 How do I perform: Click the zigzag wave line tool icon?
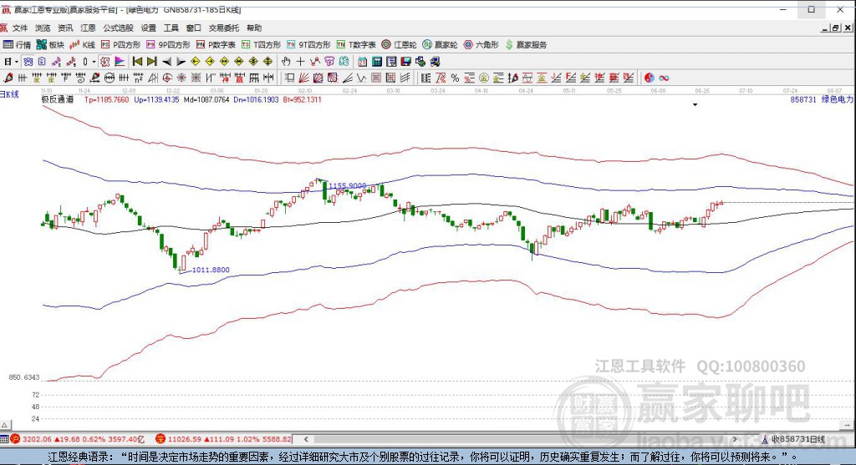click(361, 78)
